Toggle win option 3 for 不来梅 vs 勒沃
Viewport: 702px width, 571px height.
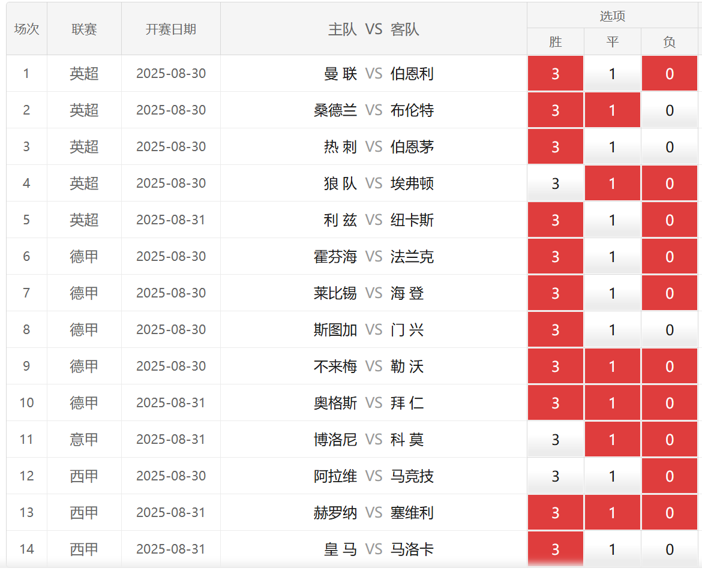tap(555, 366)
